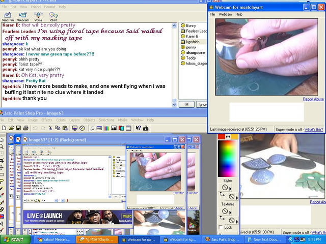
Task: Cut selection with the scissors icon
Action: point(50,128)
